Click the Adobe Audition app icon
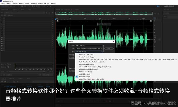The image size is (178, 107). pyautogui.click(x=1, y=1)
